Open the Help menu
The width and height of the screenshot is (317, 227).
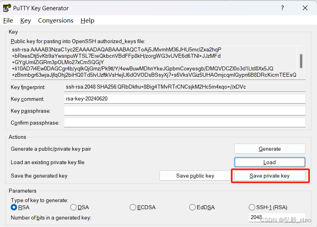click(x=87, y=21)
